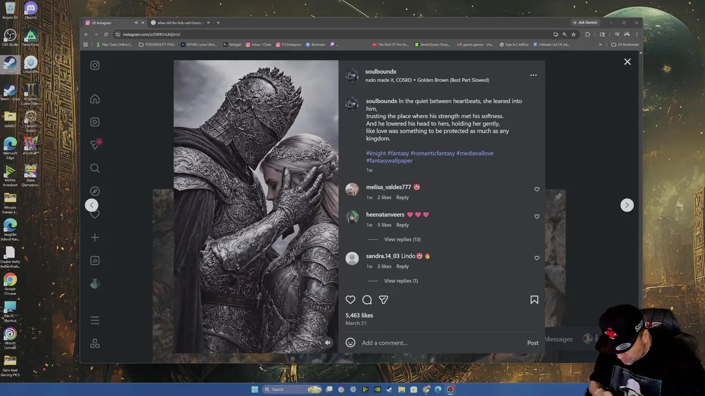This screenshot has height=396, width=705.
Task: Open emoji picker beside Add a comment
Action: tap(350, 343)
